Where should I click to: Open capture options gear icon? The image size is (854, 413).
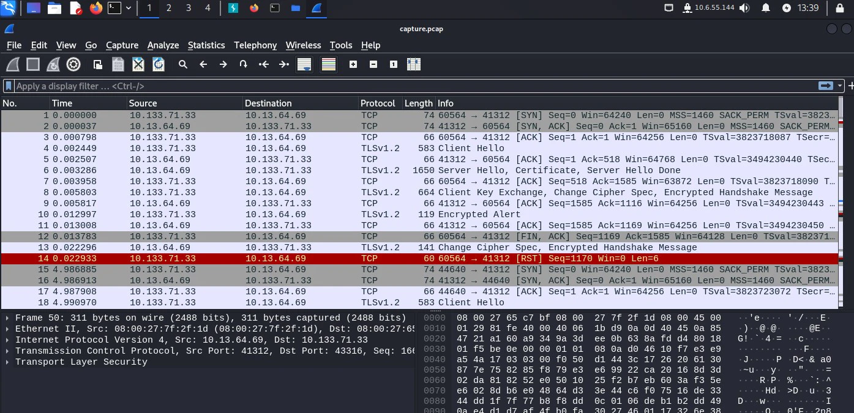[73, 64]
